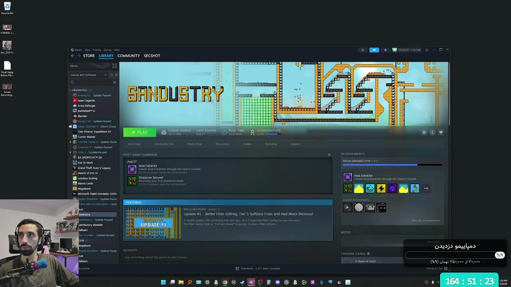
Task: Open the Calculator taskbar icon
Action: (x=269, y=282)
